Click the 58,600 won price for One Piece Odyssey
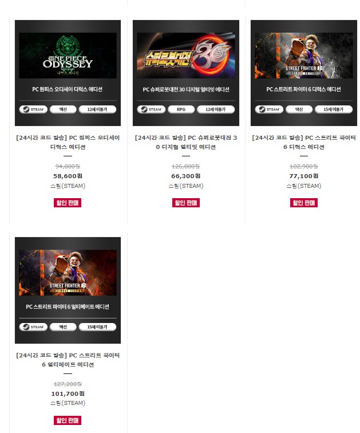 click(68, 176)
